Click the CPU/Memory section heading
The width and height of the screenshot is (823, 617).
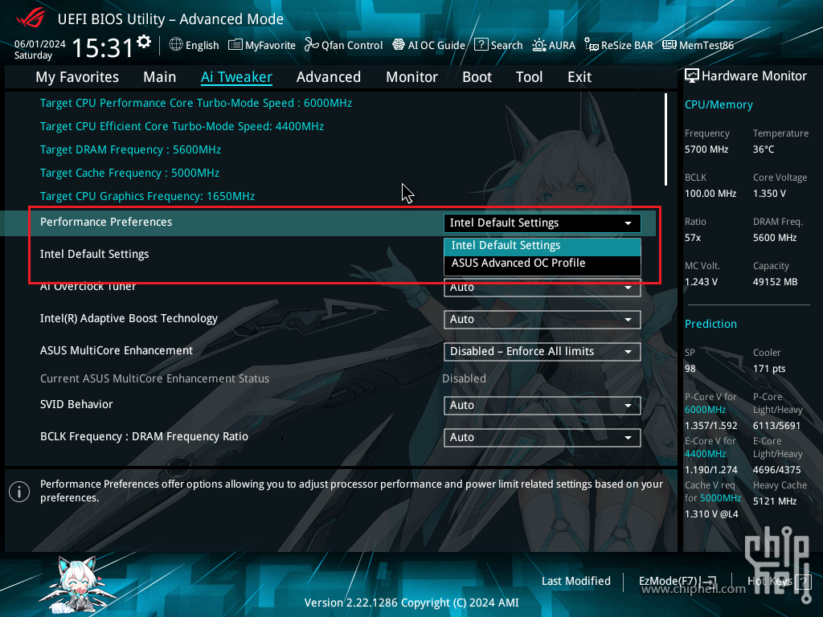719,104
